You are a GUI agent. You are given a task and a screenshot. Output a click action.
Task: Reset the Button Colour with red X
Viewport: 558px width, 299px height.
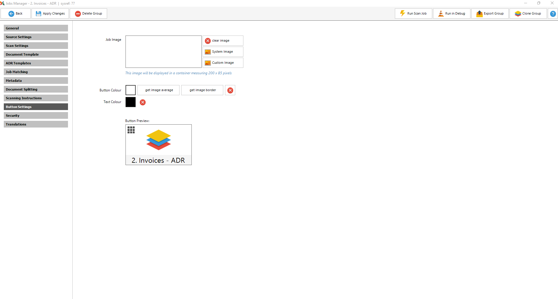(x=230, y=91)
